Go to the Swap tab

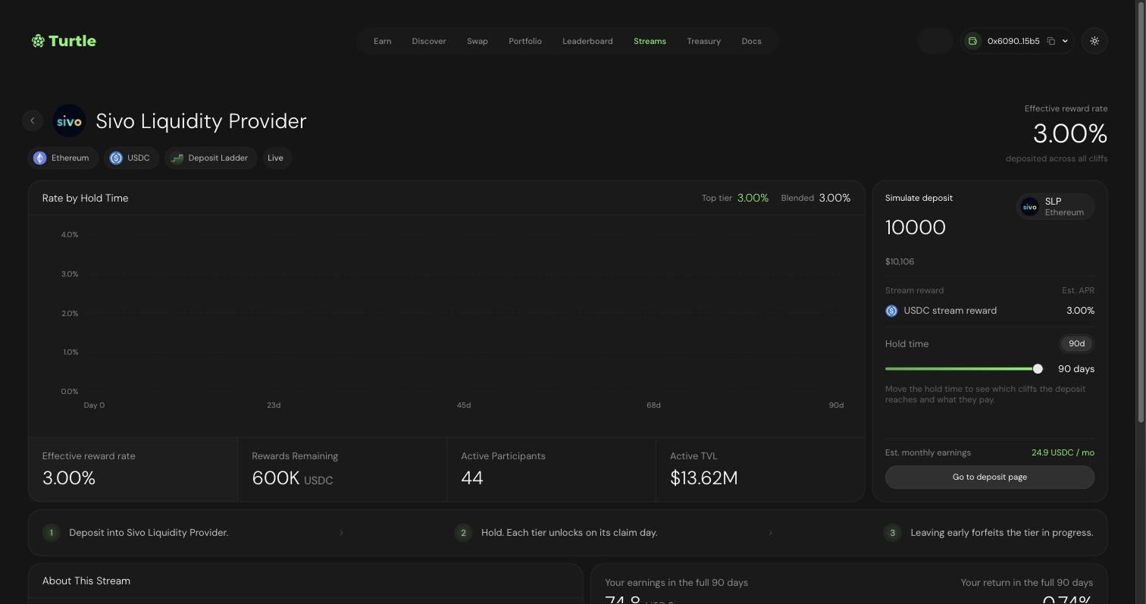click(477, 41)
